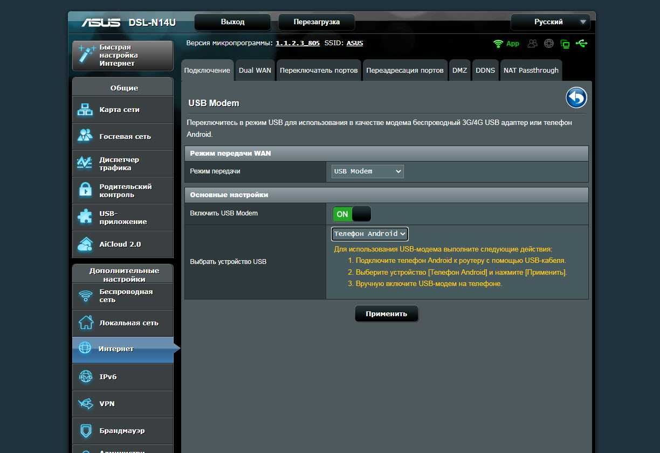Open Брандмауэр shield icon

coord(85,430)
